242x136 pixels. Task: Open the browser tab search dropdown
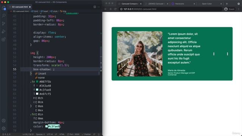point(239,4)
